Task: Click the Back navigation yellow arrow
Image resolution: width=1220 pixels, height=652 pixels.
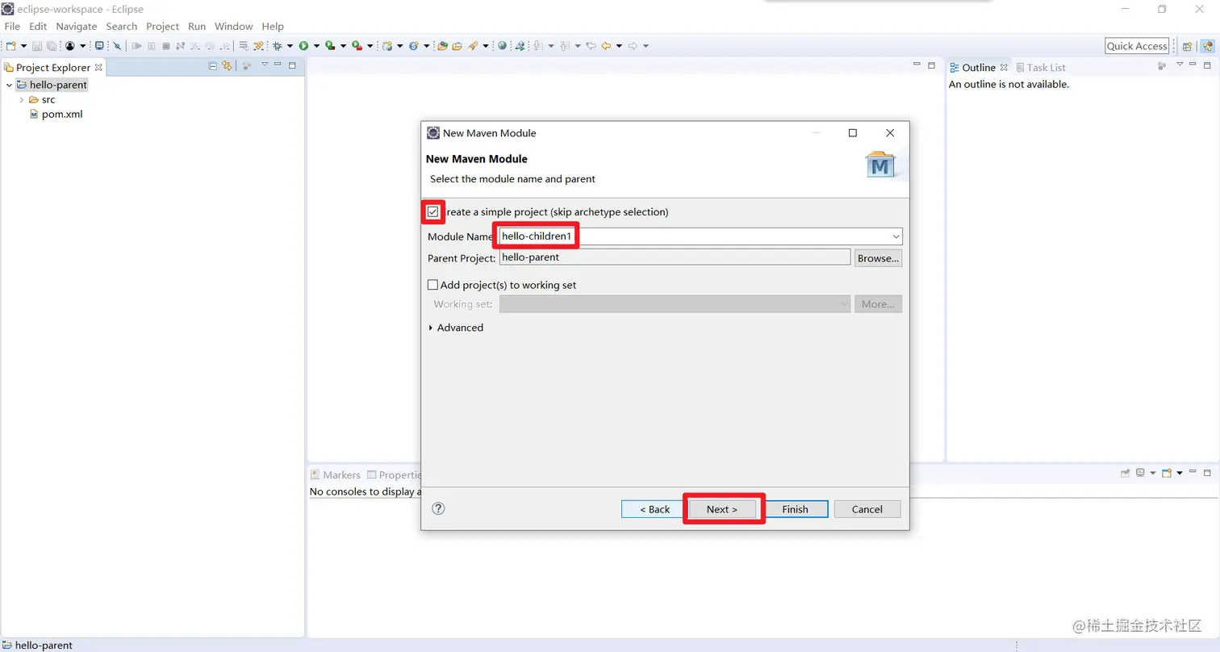Action: [605, 46]
